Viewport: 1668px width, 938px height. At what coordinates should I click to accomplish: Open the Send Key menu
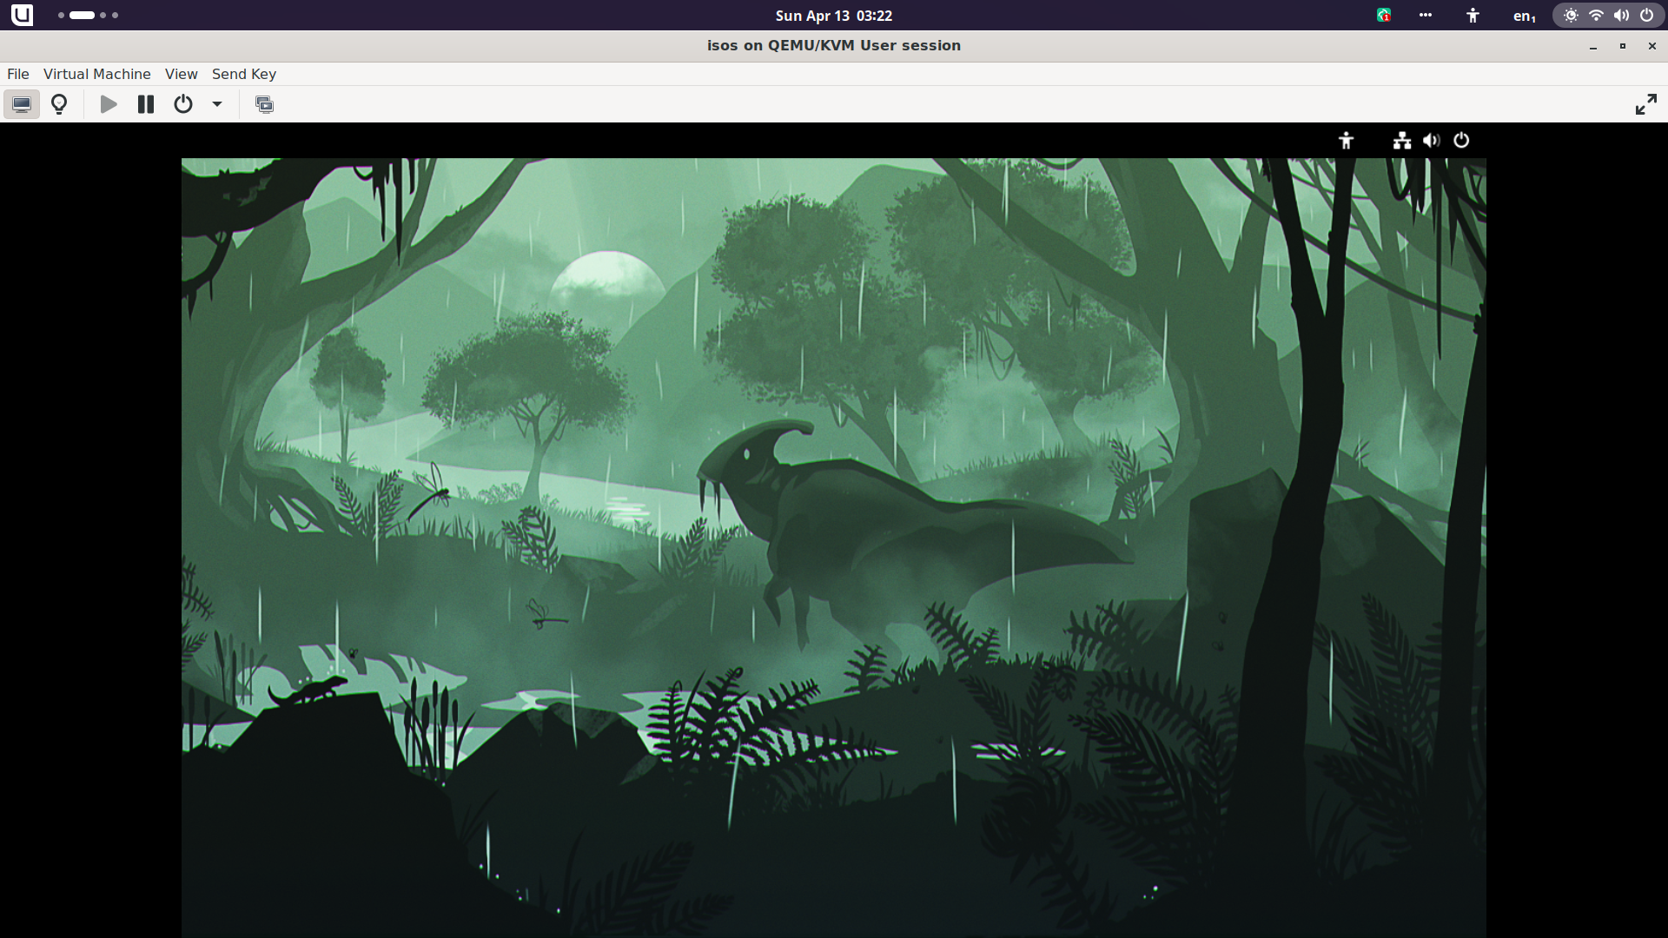(x=244, y=74)
